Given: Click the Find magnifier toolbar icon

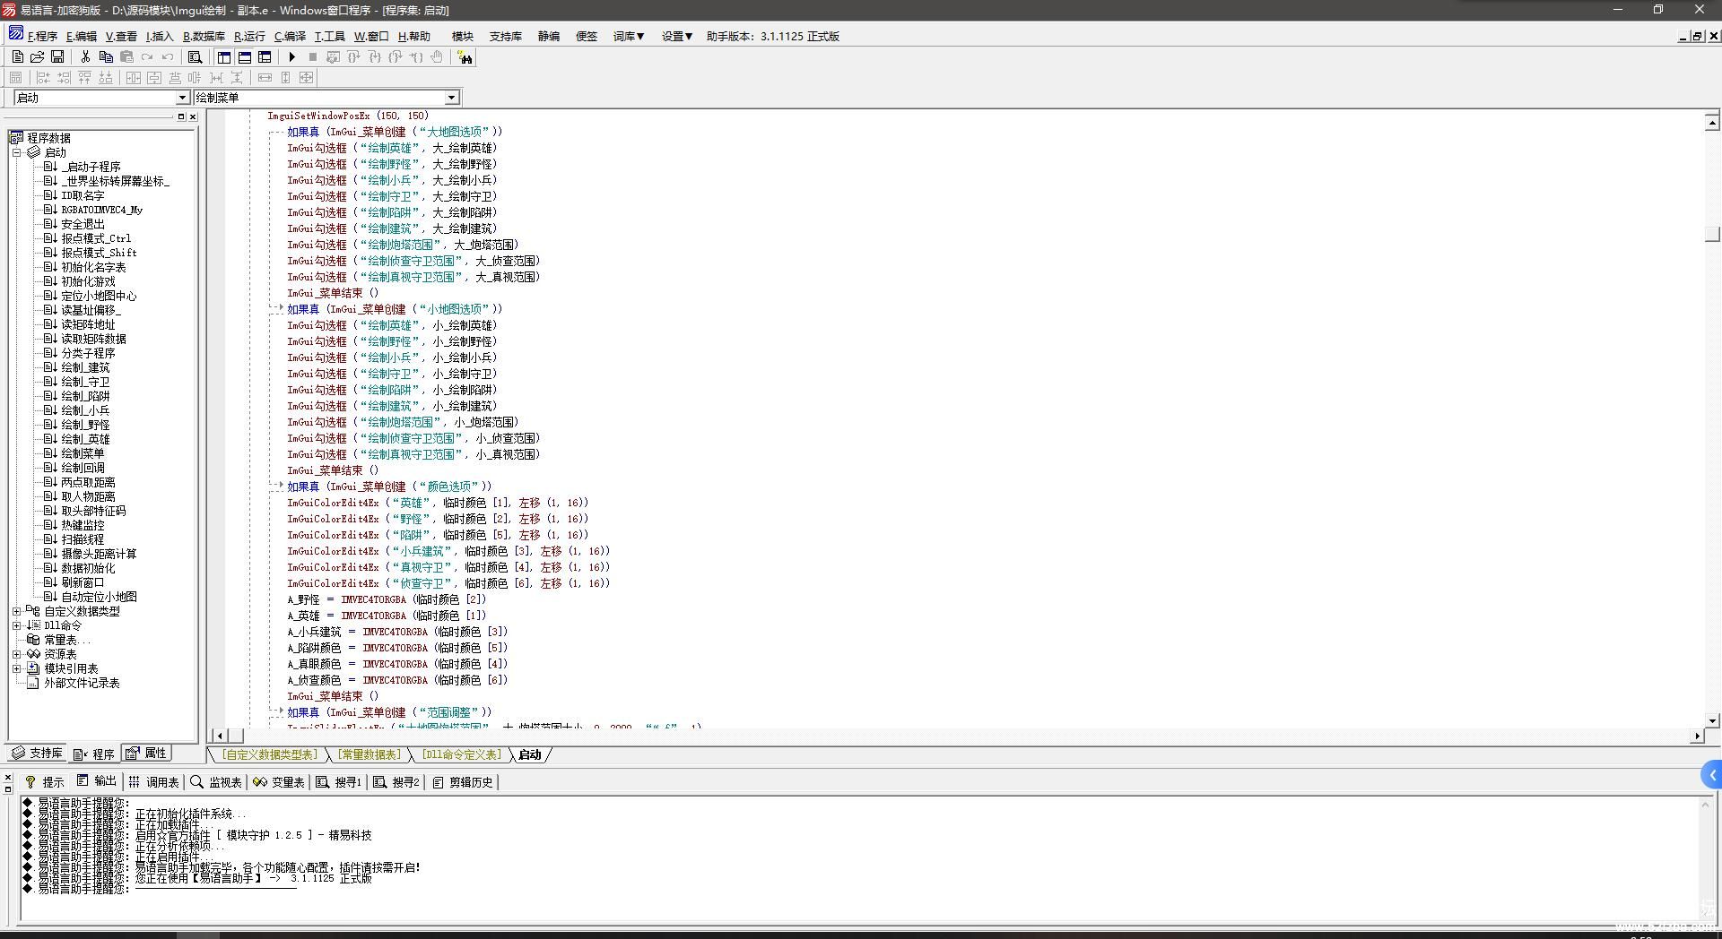Looking at the screenshot, I should [195, 56].
